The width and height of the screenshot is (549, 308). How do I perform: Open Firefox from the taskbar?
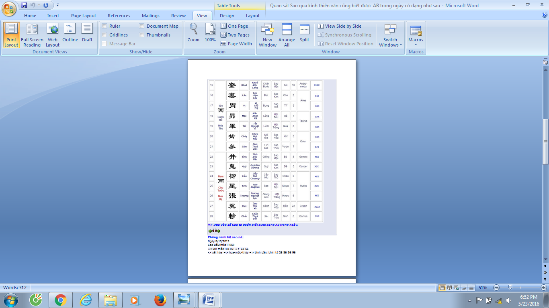[x=160, y=300]
